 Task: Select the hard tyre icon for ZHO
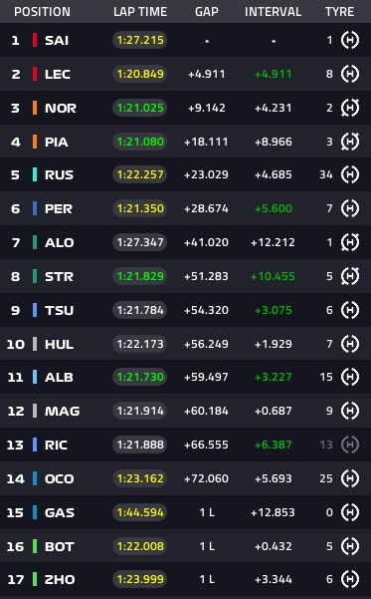click(350, 579)
